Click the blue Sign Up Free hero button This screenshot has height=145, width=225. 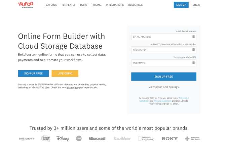(33, 74)
